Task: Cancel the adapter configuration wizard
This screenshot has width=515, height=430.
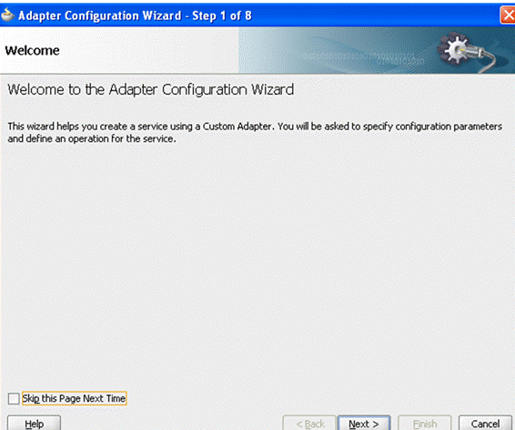Action: [x=485, y=424]
